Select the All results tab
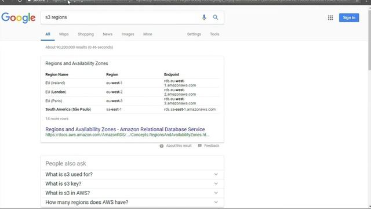The width and height of the screenshot is (371, 209). [48, 34]
